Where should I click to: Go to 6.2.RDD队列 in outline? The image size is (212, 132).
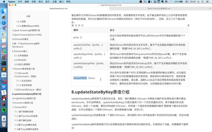coord(20,60)
